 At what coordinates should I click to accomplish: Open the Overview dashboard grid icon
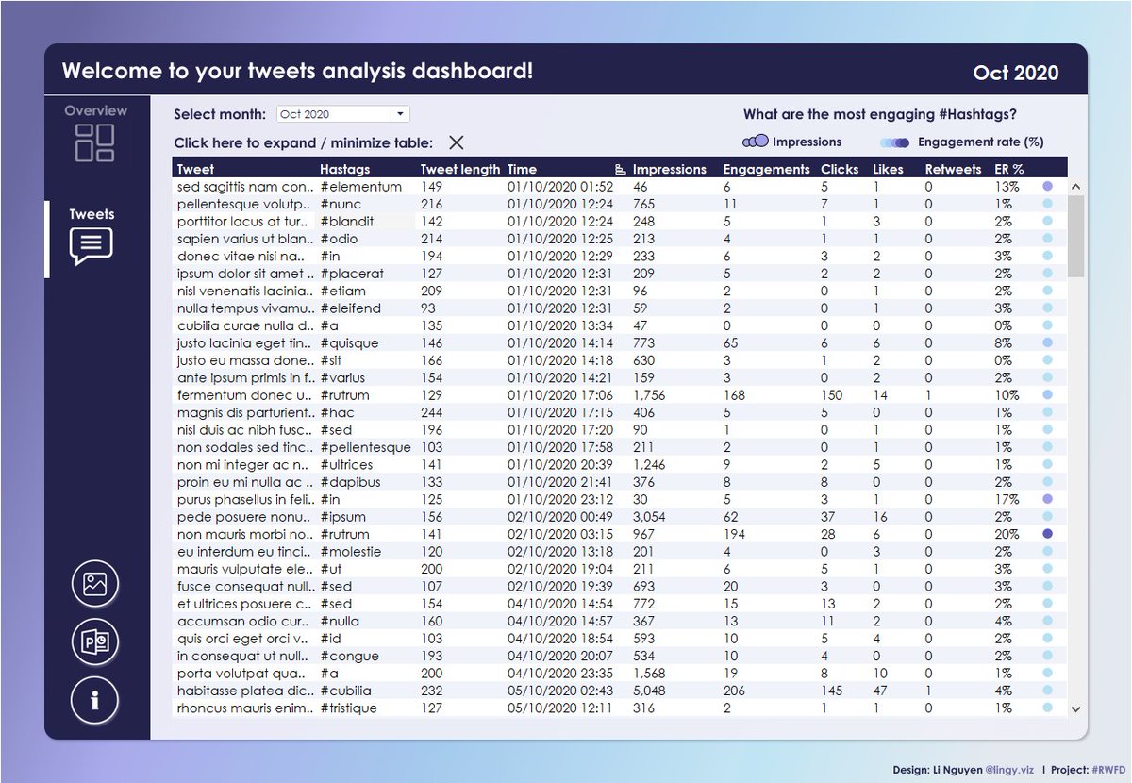tap(95, 142)
